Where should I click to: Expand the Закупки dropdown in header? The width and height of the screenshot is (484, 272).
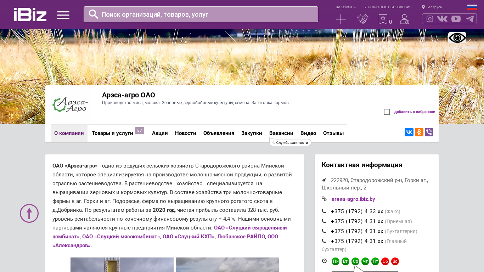point(346,7)
